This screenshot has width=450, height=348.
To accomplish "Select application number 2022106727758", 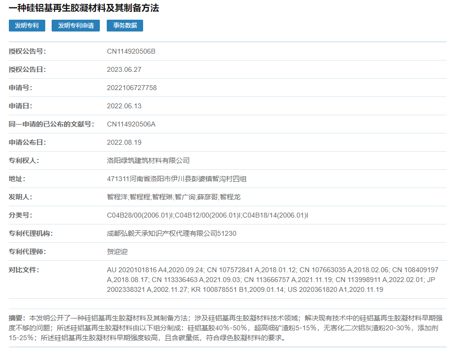I will [132, 88].
